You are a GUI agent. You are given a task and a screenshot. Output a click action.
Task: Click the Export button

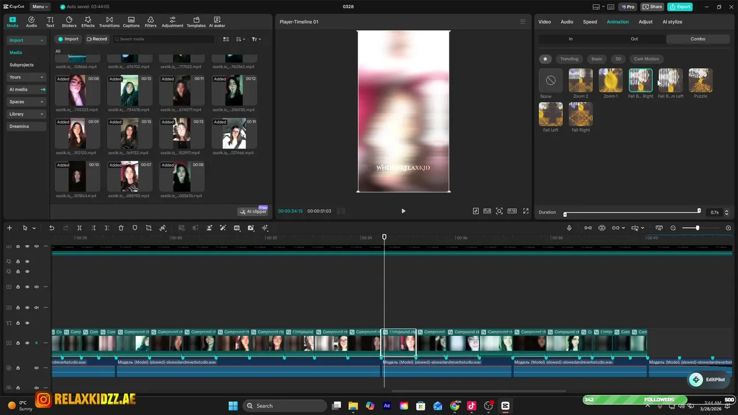[680, 7]
